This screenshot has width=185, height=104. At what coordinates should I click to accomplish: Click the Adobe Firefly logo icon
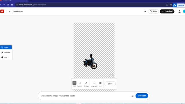pos(2,12)
